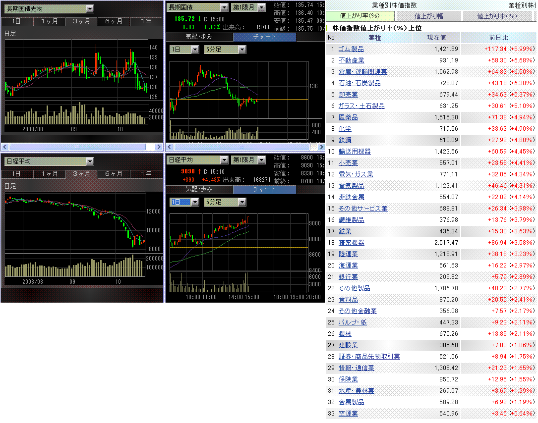
Task: Select the 1年 tab in 長期国債先物 panel
Action: 146,21
